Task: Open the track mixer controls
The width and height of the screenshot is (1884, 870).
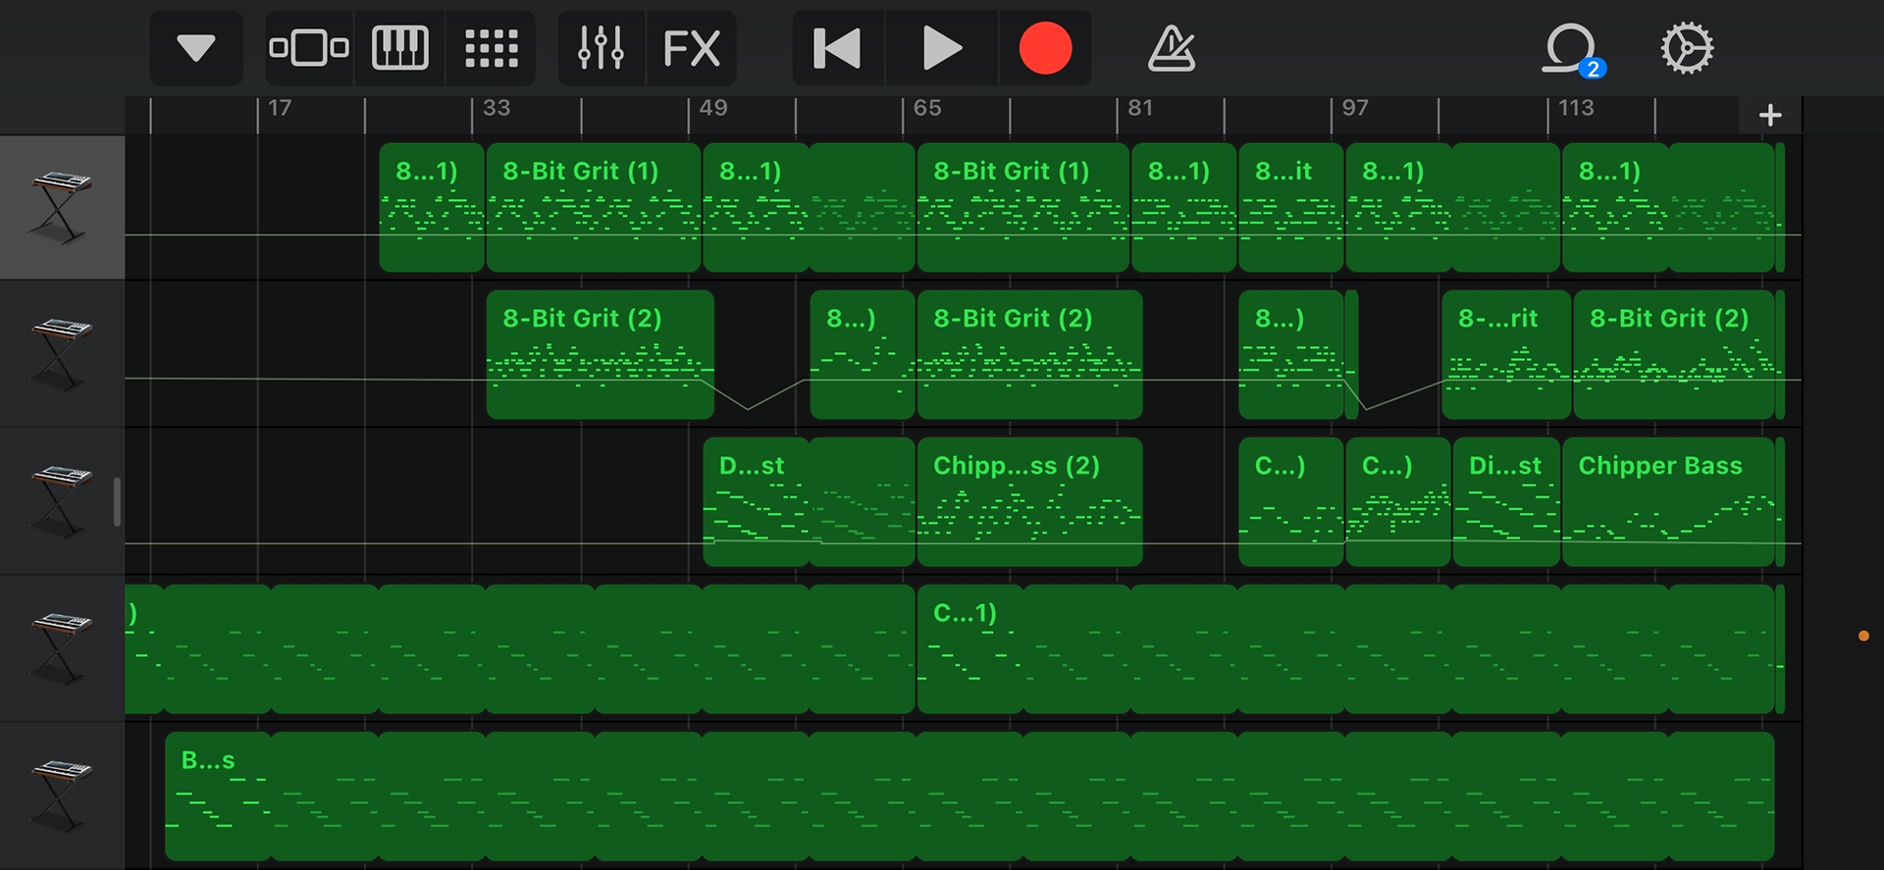Action: [x=601, y=48]
